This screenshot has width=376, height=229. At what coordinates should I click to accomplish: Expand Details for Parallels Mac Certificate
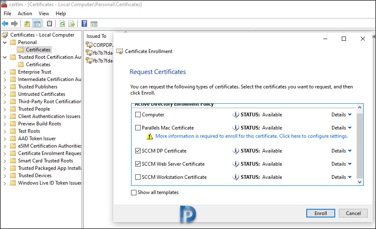(341, 128)
